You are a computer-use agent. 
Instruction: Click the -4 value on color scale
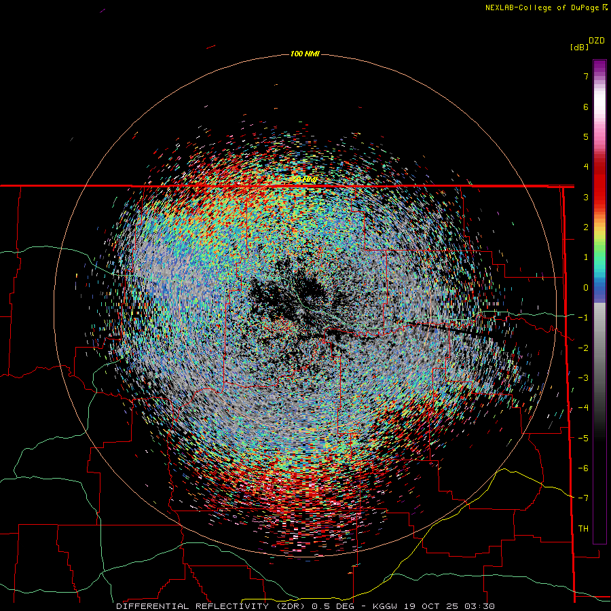(583, 408)
